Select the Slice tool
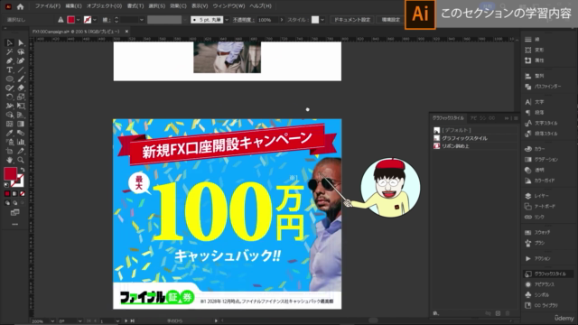This screenshot has width=578, height=325. (21, 151)
